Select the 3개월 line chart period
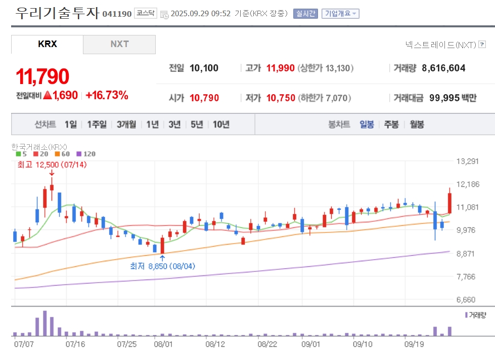The image size is (495, 359). (x=126, y=125)
